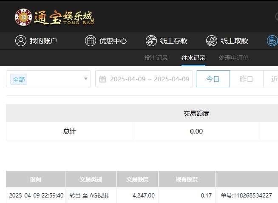This screenshot has height=203, width=278.
Task: Click the 0.00 total transaction amount
Action: (x=196, y=131)
